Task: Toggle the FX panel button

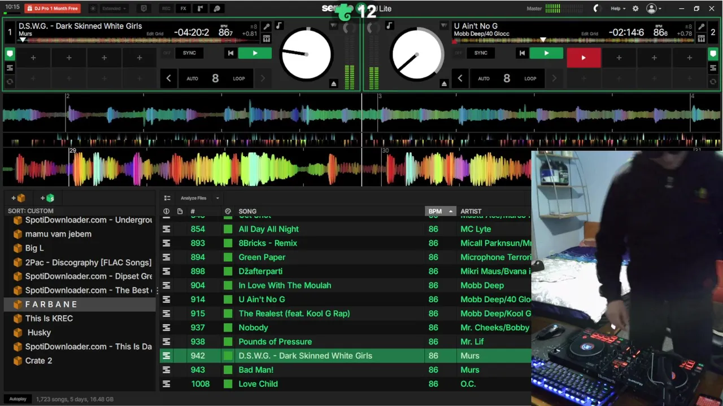Action: coord(183,8)
